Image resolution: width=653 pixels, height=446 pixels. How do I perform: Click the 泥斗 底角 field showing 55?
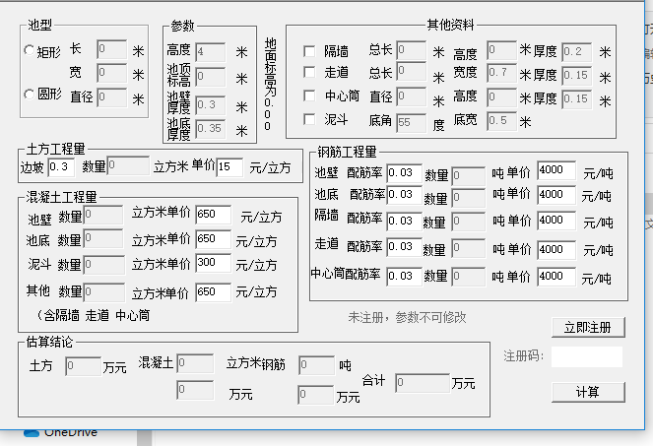[412, 123]
